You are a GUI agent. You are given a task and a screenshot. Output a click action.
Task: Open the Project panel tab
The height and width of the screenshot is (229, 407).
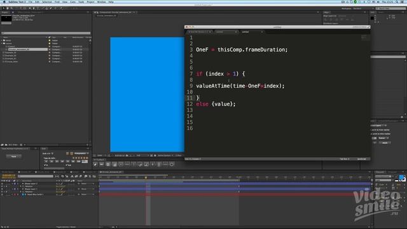pos(5,13)
